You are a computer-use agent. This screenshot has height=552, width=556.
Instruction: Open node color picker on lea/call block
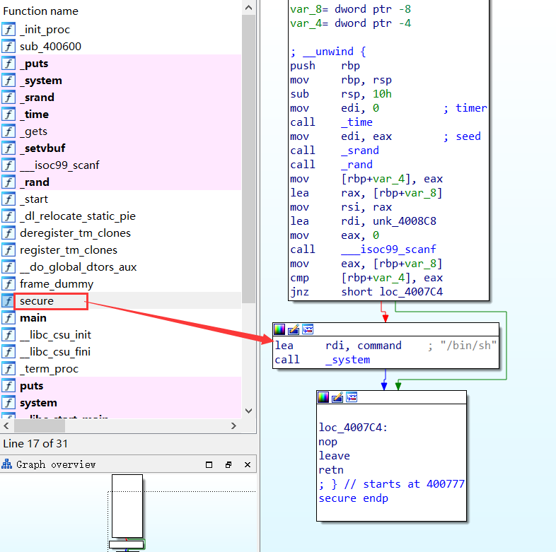(279, 329)
